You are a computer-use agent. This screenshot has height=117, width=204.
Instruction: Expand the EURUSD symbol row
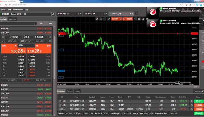coord(26,29)
